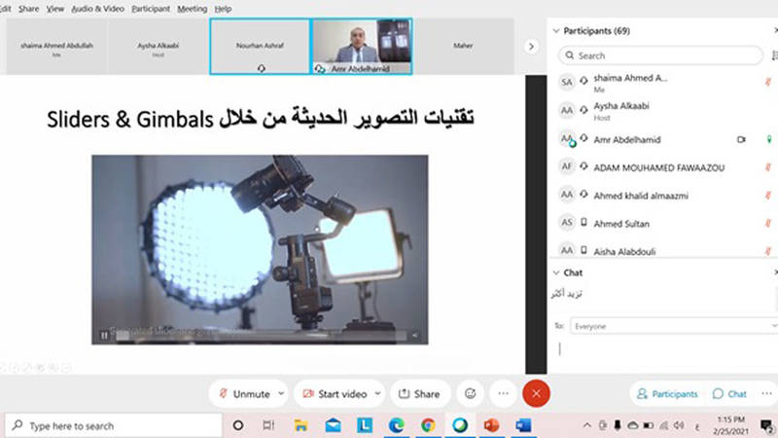Expand video options arrow beside Start video
The width and height of the screenshot is (778, 438).
click(x=378, y=394)
